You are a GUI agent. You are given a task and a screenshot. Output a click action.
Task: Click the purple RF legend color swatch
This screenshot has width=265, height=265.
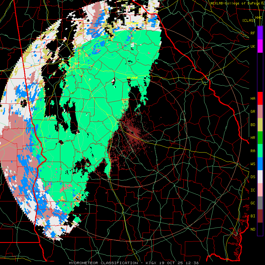pos(260,33)
